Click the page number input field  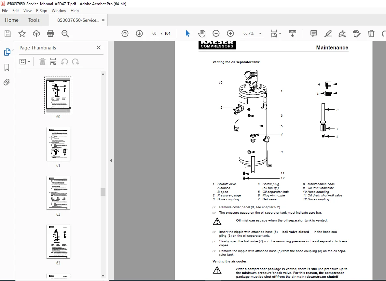click(x=154, y=33)
